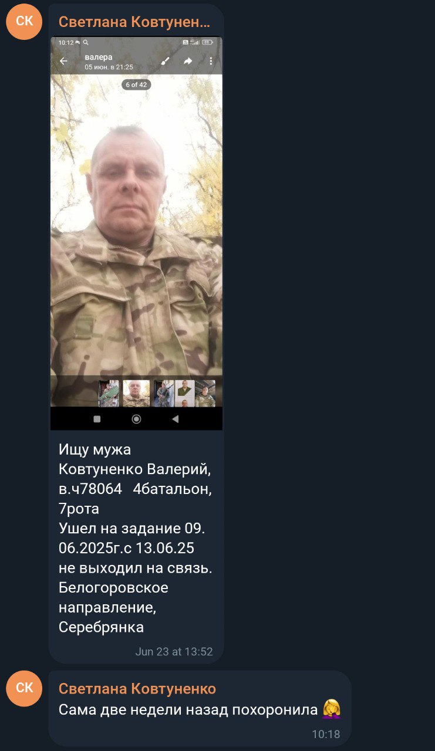The height and width of the screenshot is (751, 435).
Task: Tap the share arrow icon
Action: tap(188, 61)
